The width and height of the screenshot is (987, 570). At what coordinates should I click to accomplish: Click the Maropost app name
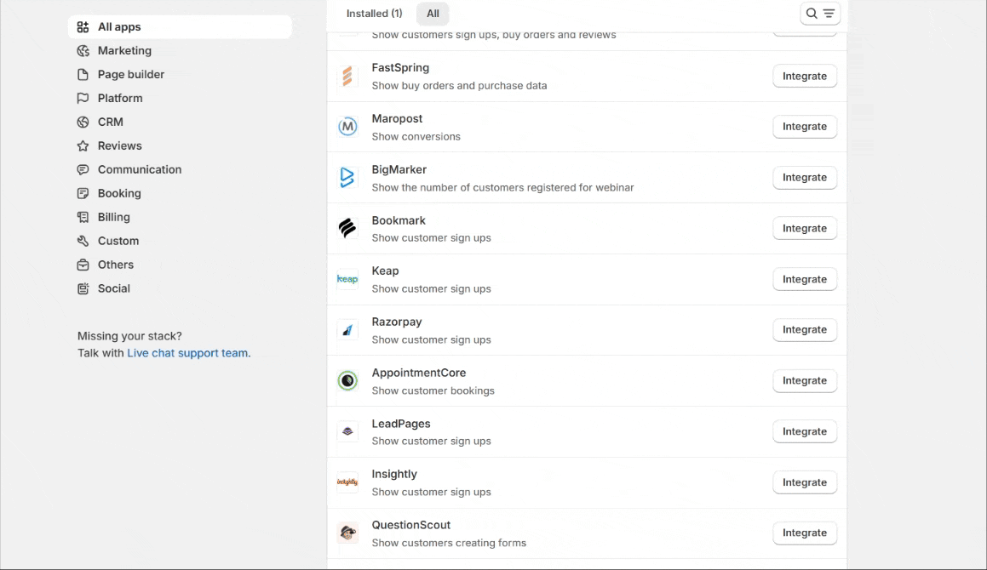point(397,119)
